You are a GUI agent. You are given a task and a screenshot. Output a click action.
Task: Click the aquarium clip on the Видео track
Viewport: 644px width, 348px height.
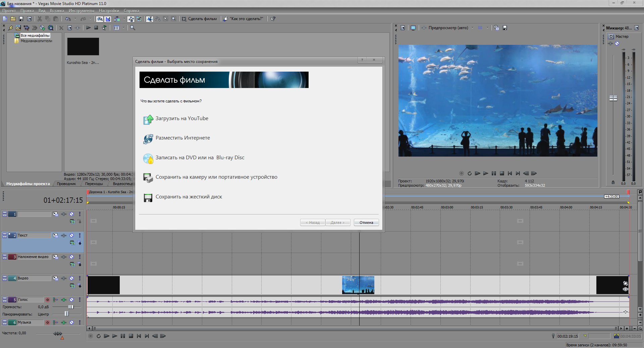[x=358, y=285]
